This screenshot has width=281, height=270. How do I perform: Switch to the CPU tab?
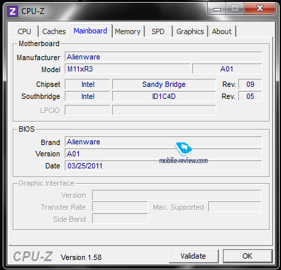[x=24, y=31]
